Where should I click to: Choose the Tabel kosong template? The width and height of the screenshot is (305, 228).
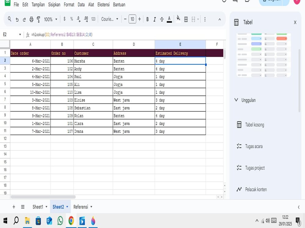[251, 125]
